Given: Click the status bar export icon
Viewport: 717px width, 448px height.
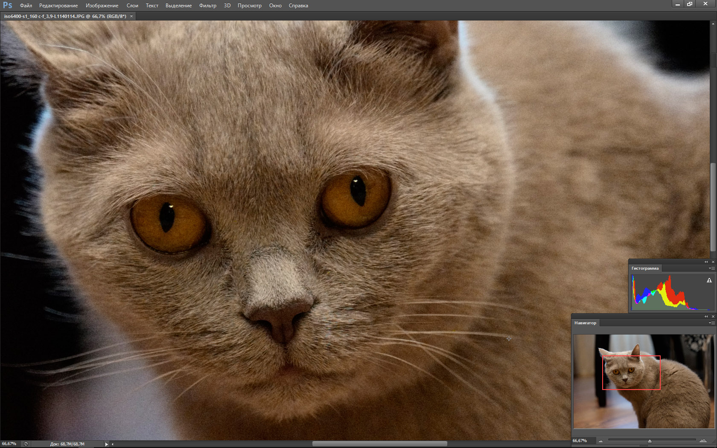Looking at the screenshot, I should (26, 444).
